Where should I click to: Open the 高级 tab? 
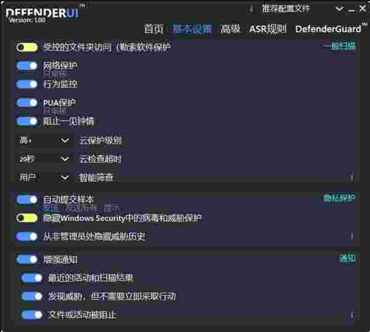pos(230,29)
